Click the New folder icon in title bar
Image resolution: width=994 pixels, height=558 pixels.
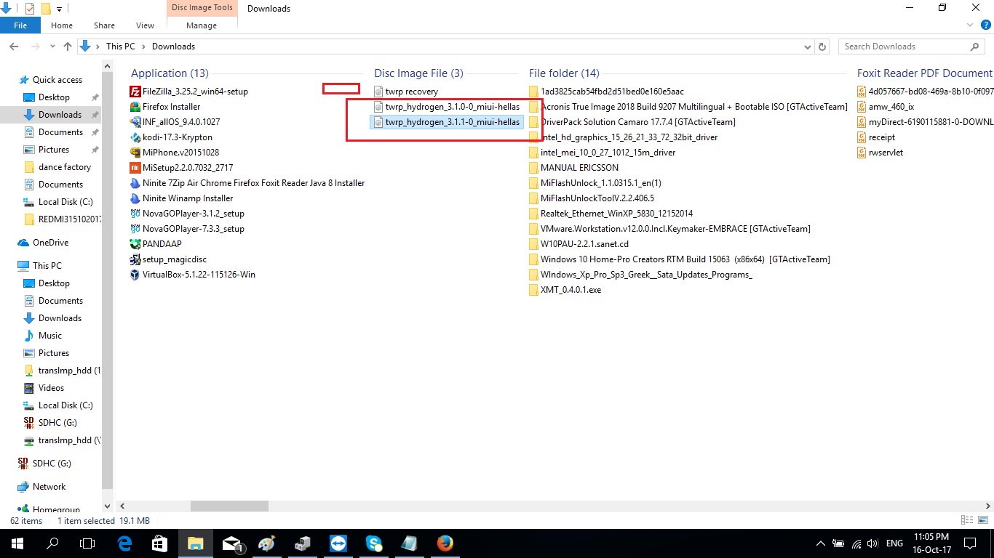[x=46, y=9]
